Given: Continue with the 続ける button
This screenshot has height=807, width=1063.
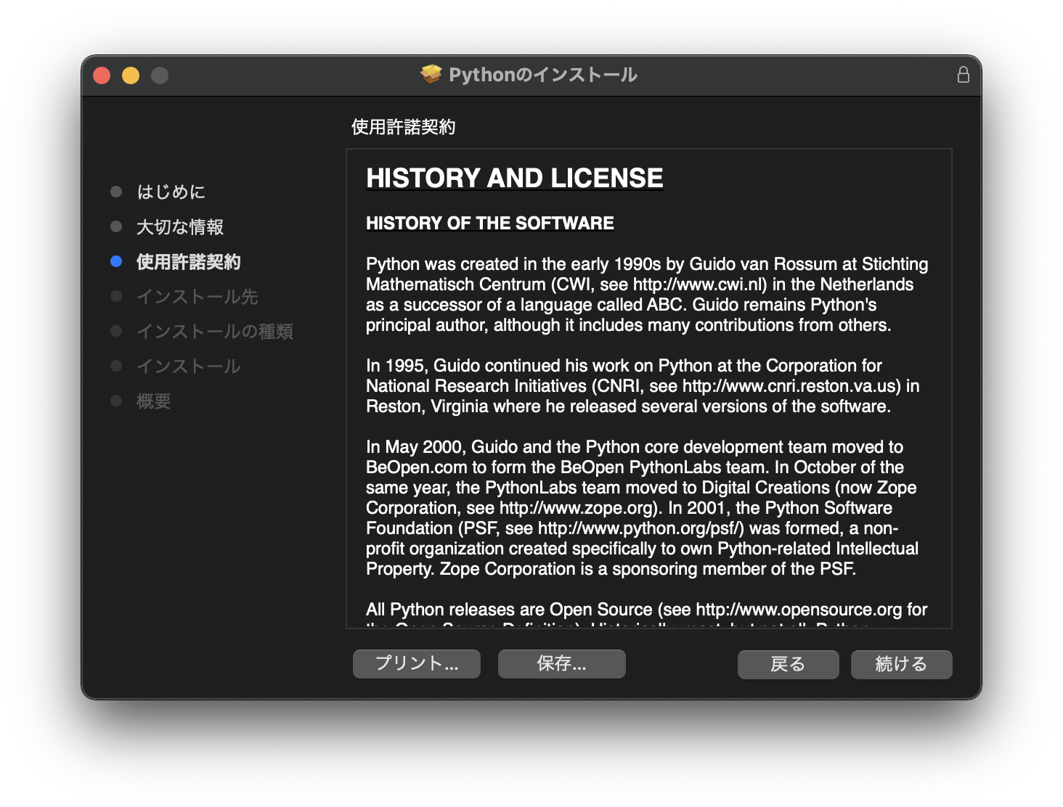Looking at the screenshot, I should click(x=901, y=664).
